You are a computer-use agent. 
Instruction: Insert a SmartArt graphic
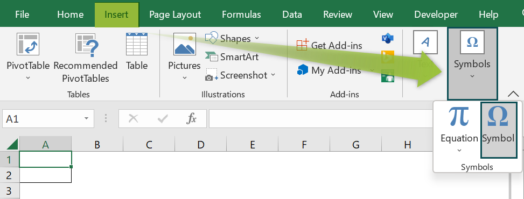[x=232, y=57]
